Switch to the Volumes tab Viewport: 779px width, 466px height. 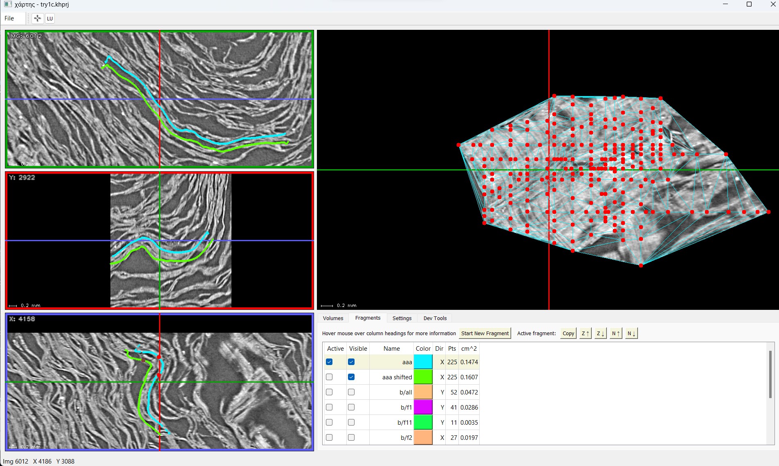click(333, 318)
